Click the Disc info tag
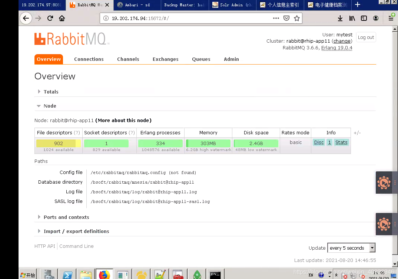 [x=319, y=142]
